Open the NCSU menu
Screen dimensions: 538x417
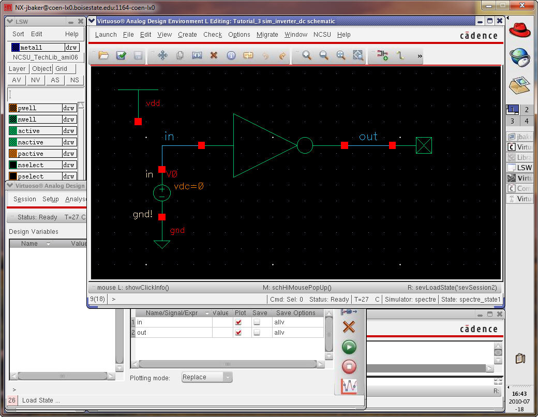click(x=322, y=35)
